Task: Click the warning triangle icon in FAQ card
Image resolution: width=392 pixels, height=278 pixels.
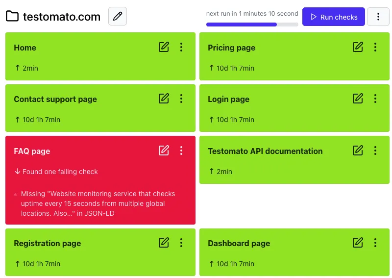Action: tap(15, 194)
